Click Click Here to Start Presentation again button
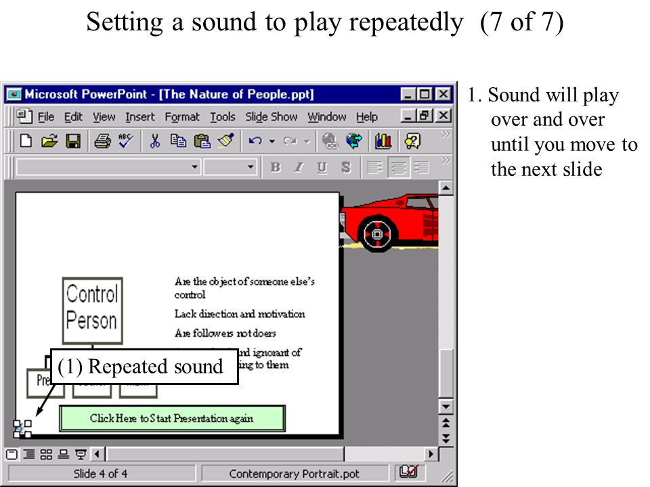The height and width of the screenshot is (487, 650). point(172,418)
